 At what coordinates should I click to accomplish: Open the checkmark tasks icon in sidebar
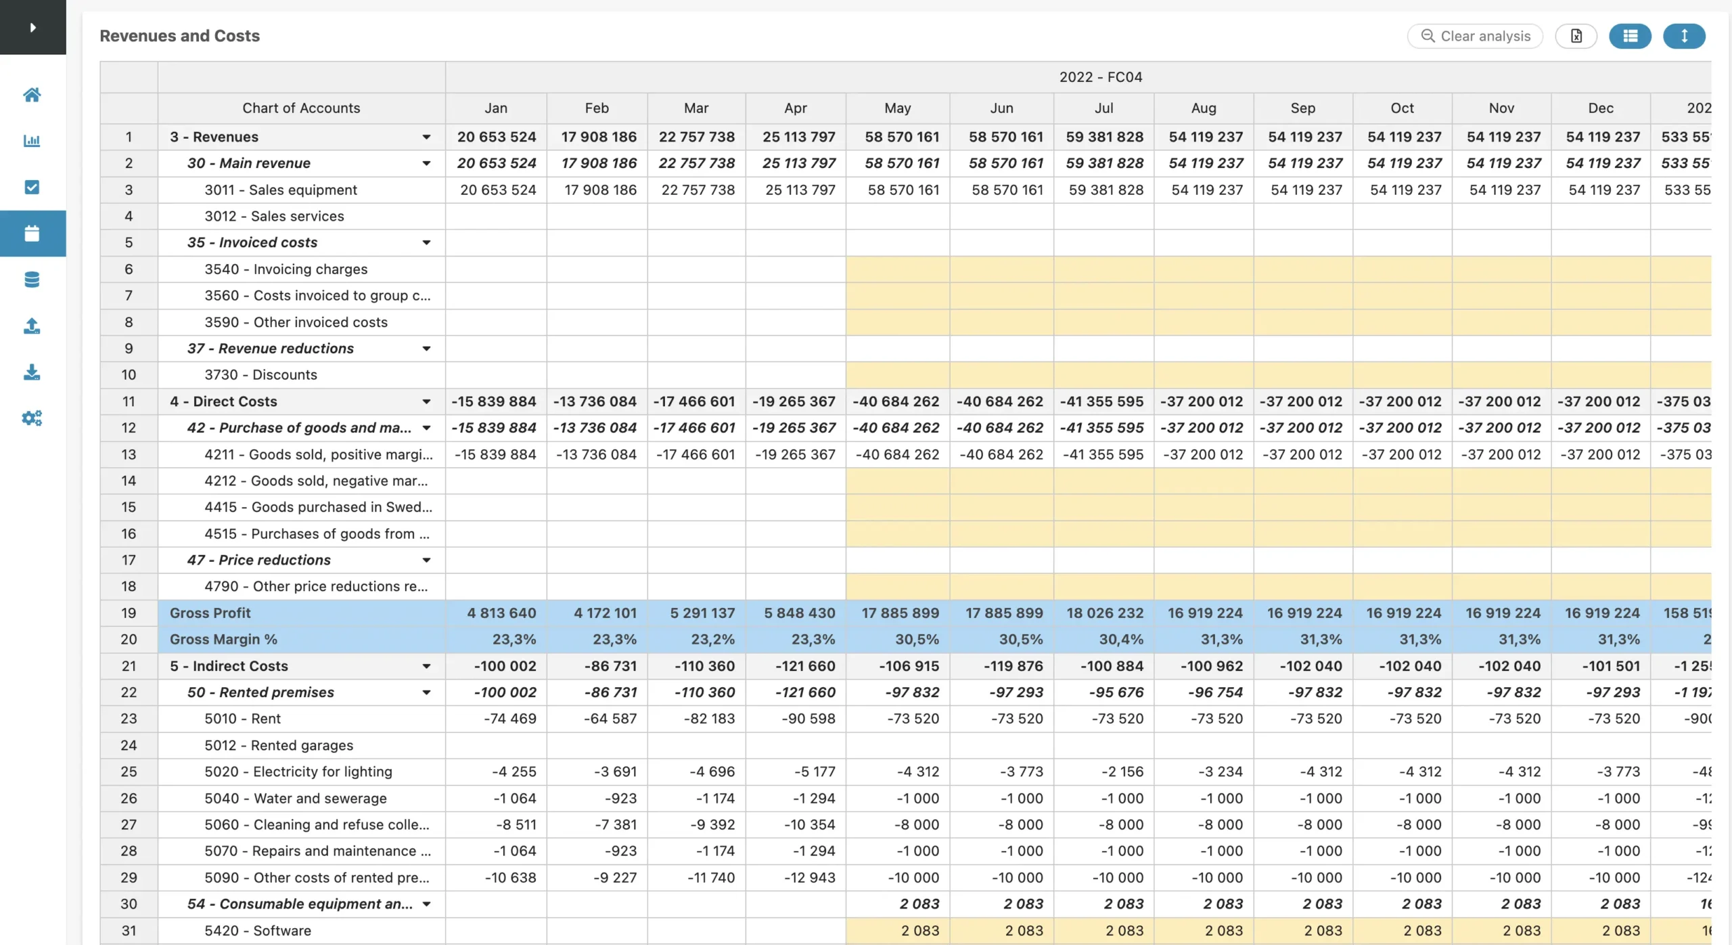[32, 187]
